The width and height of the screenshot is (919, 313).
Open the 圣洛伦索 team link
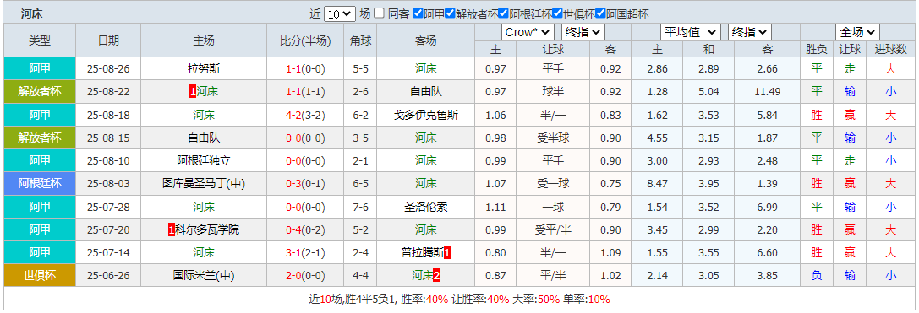426,207
